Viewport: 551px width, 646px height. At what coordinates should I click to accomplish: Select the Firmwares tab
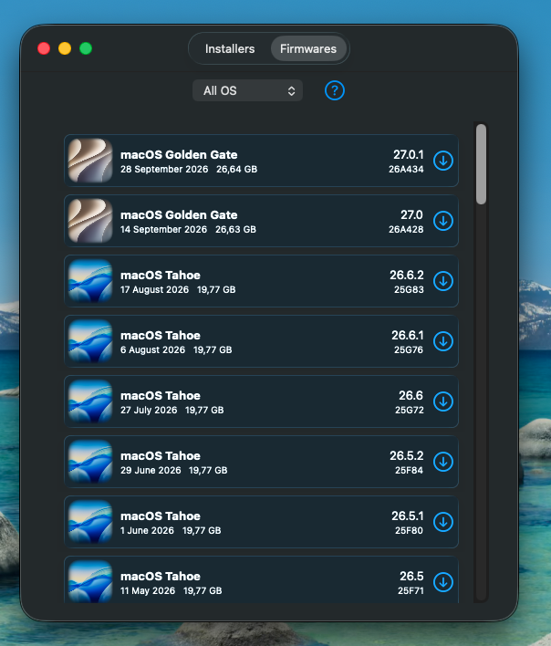click(308, 48)
